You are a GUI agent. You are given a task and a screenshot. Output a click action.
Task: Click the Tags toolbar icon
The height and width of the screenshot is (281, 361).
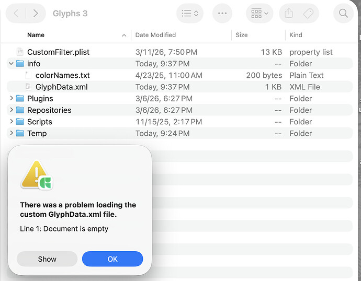tap(308, 14)
